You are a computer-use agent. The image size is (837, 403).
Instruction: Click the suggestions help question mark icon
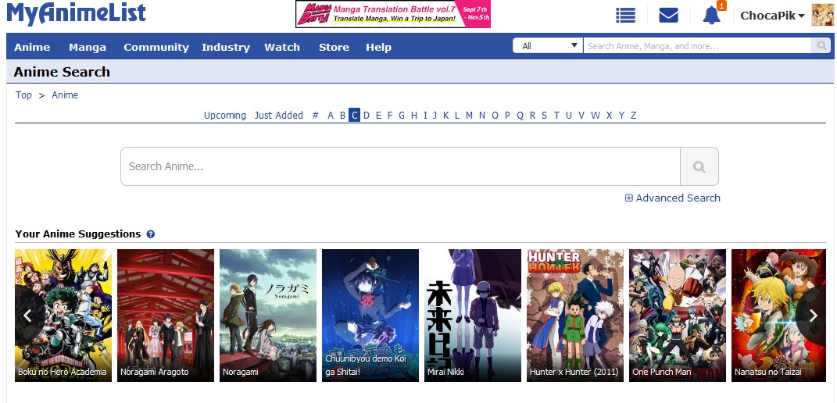tap(151, 234)
